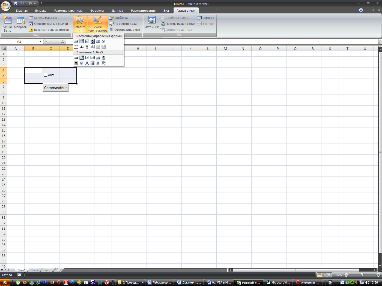Open the Данные tab
The height and width of the screenshot is (286, 382).
pos(117,11)
